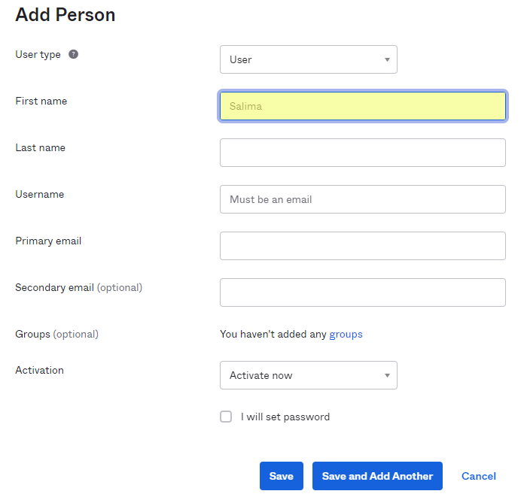Click the Username label text

(39, 194)
